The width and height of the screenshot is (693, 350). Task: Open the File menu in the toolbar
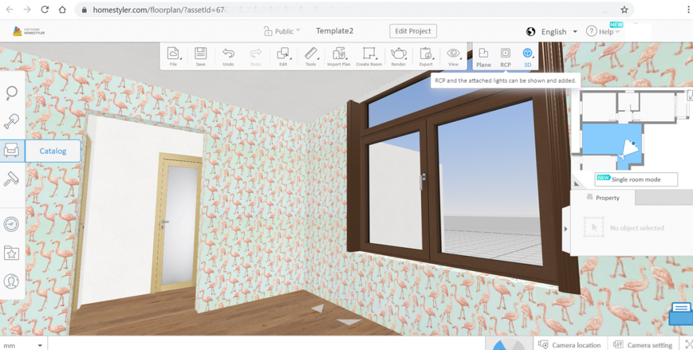pos(173,56)
